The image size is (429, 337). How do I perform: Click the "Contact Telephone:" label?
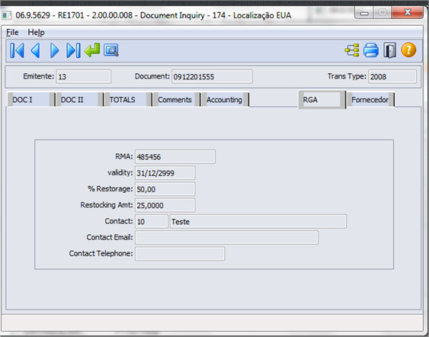(x=101, y=253)
